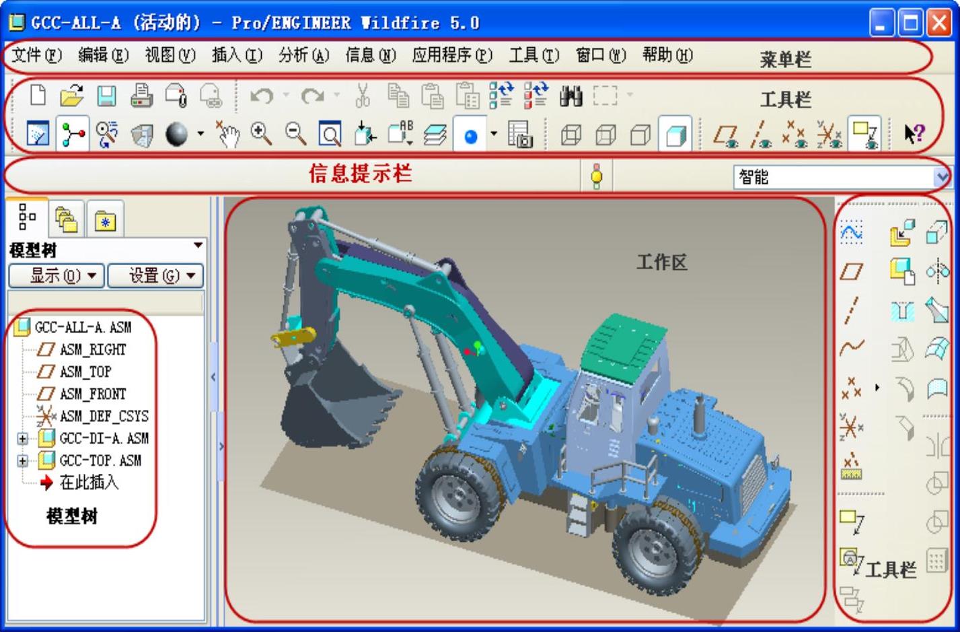Open an existing file via the folder icon
This screenshot has width=960, height=632.
[72, 96]
